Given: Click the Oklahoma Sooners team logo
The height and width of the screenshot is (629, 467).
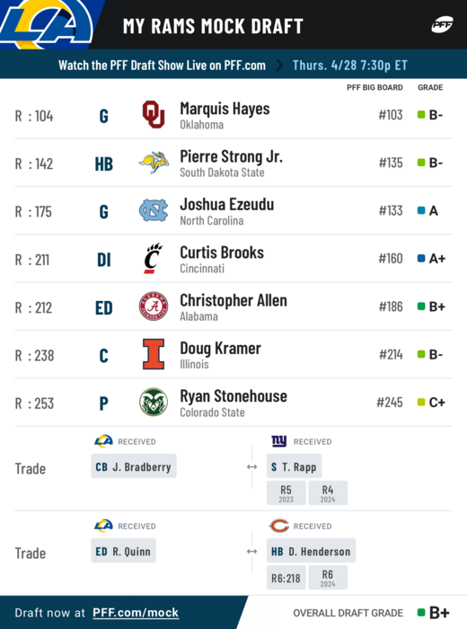Looking at the screenshot, I should tap(154, 114).
